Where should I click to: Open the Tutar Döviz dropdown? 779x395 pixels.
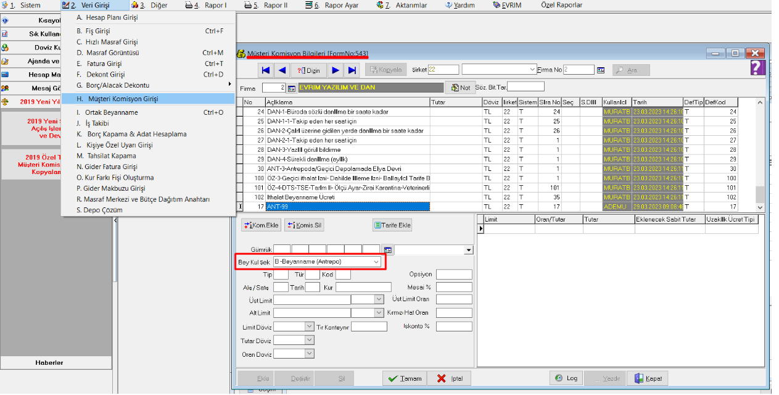point(309,340)
